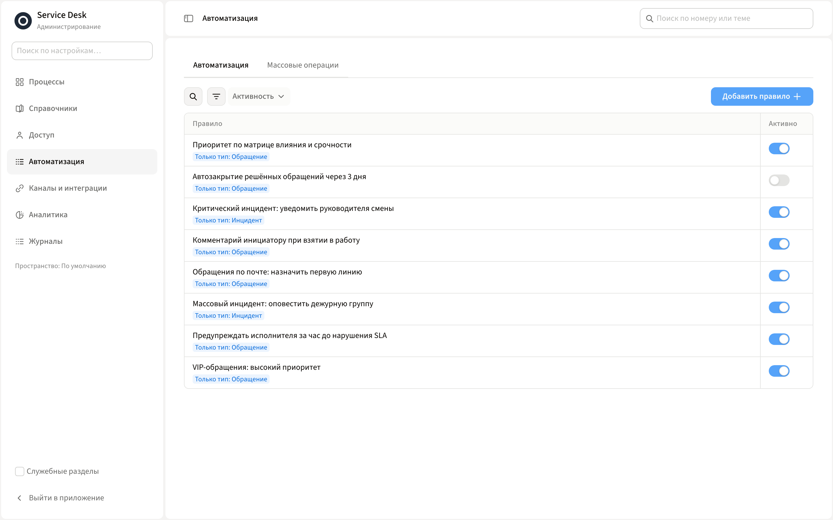Open rule search with the magnifier button
The image size is (833, 520).
pos(193,96)
